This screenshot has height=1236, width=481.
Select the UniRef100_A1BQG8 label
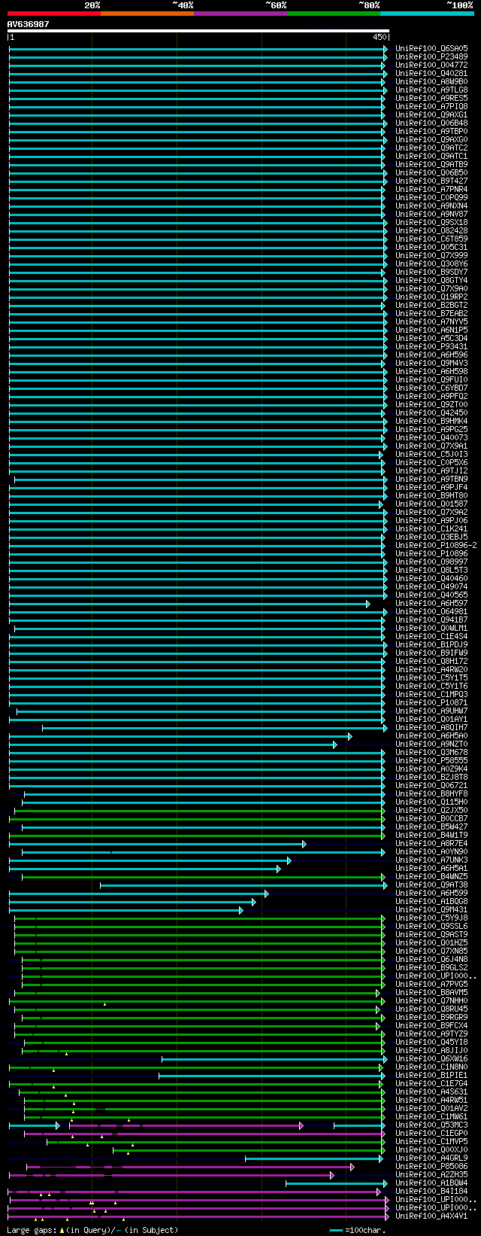click(x=431, y=901)
